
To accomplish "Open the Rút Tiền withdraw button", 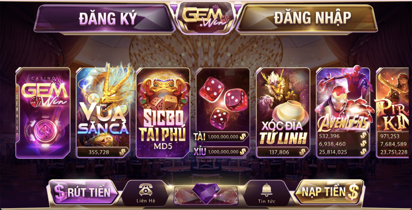I will [83, 192].
